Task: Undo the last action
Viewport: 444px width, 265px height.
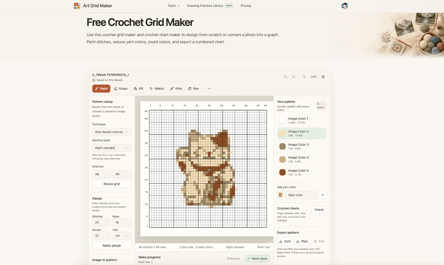Action: [286, 77]
